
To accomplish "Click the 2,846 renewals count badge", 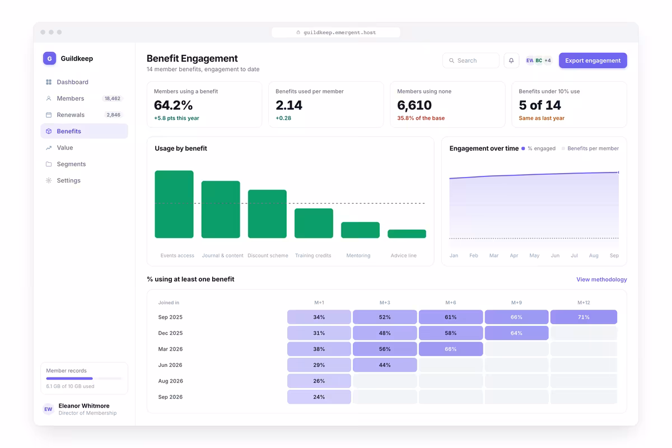I will coord(113,115).
